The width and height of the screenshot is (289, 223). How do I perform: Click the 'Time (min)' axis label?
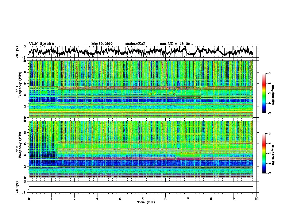(146, 202)
